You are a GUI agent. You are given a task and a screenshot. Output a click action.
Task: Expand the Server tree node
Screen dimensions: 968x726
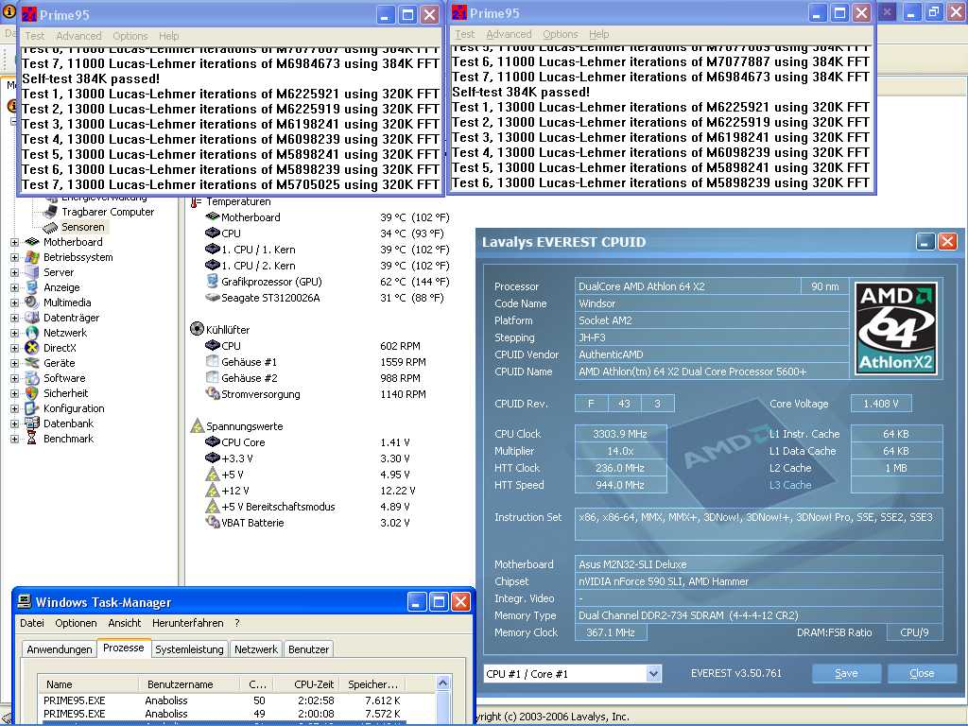14,272
